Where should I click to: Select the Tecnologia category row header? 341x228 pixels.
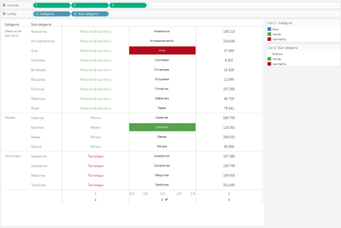13,156
